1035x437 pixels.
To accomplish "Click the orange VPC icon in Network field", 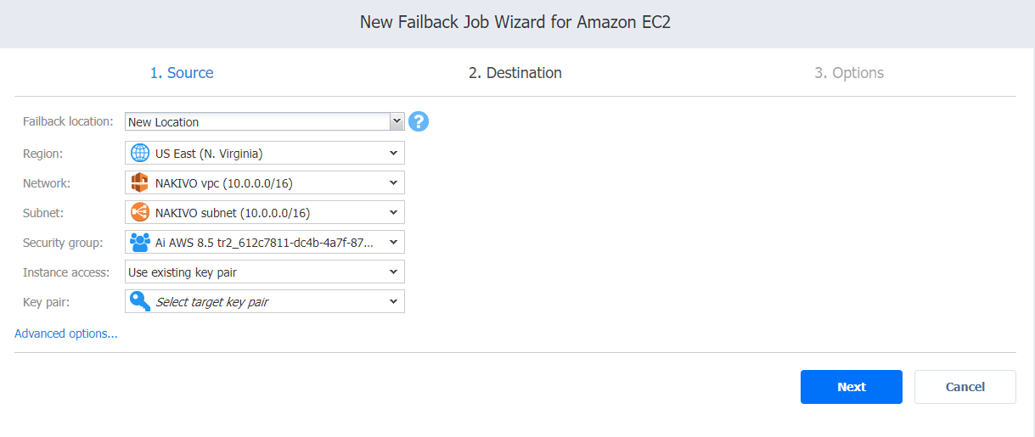I will click(140, 182).
